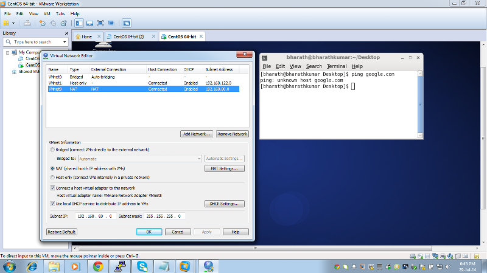Open Skype from the taskbar
The image size is (487, 273).
click(142, 266)
